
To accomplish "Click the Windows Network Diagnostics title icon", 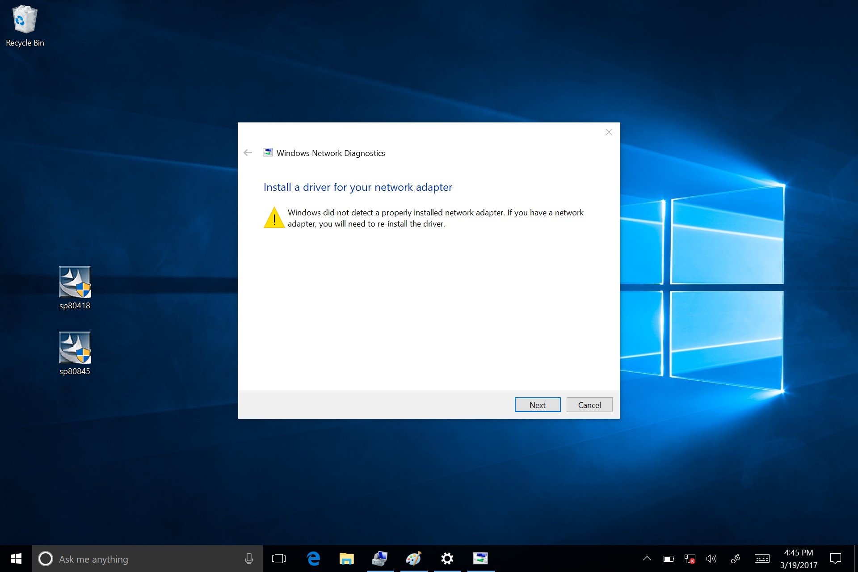I will pos(268,152).
